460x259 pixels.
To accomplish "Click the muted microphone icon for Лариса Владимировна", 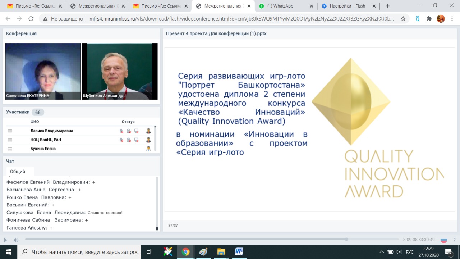I will [121, 131].
